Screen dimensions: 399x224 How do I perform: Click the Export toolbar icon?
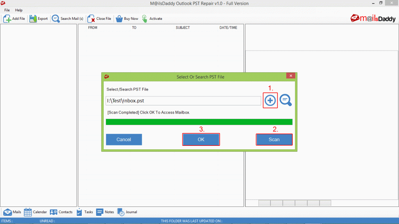[x=33, y=19]
